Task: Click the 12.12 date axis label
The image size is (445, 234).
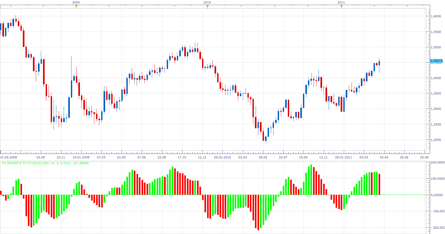Action: tap(202, 157)
